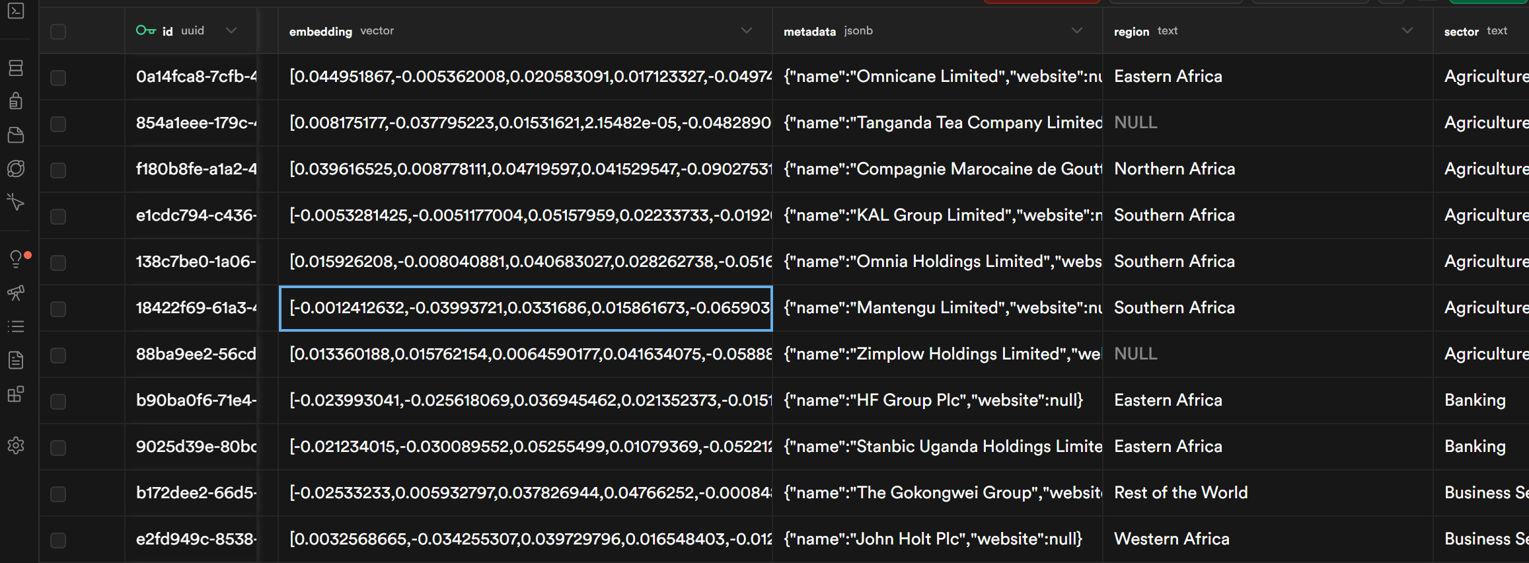Click the Omnia Holdings Limited metadata cell
Viewport: 1529px width, 563px height.
pos(938,262)
